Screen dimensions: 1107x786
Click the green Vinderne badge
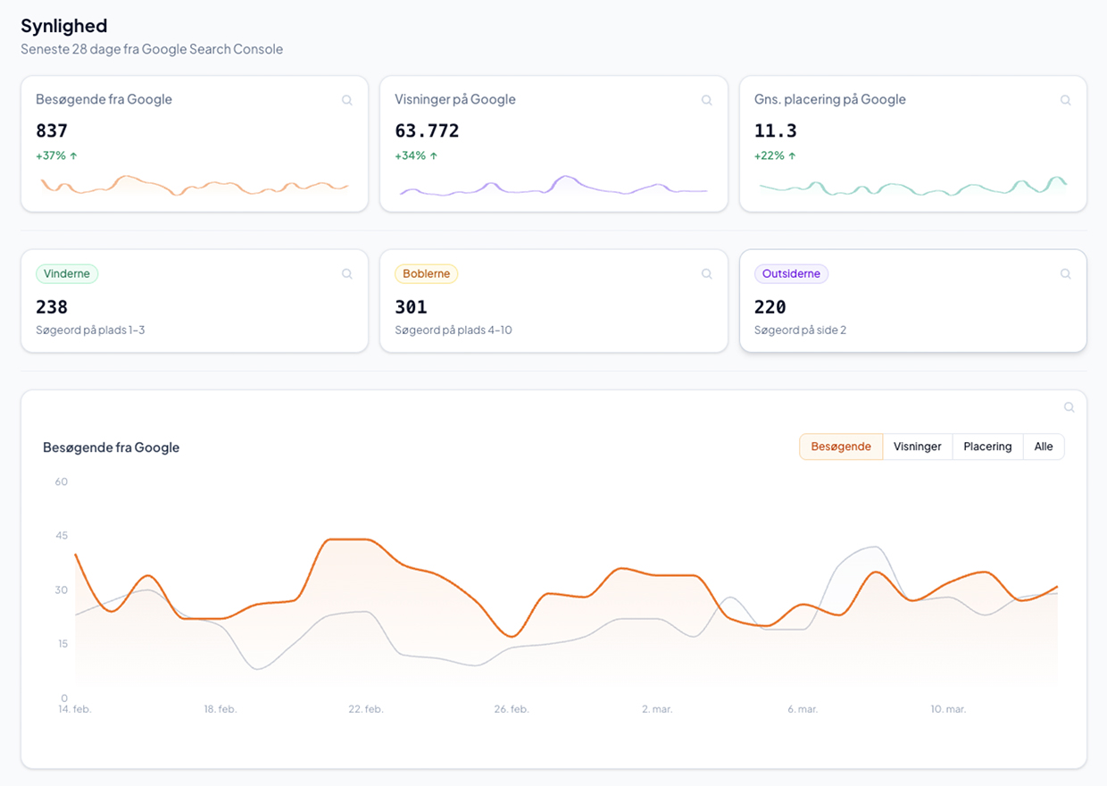[x=67, y=273]
